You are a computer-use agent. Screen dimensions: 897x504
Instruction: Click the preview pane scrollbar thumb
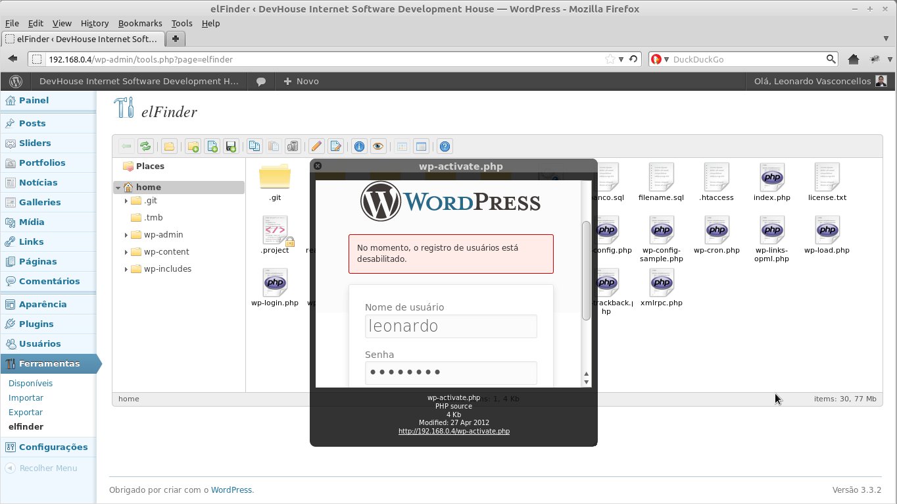586,270
